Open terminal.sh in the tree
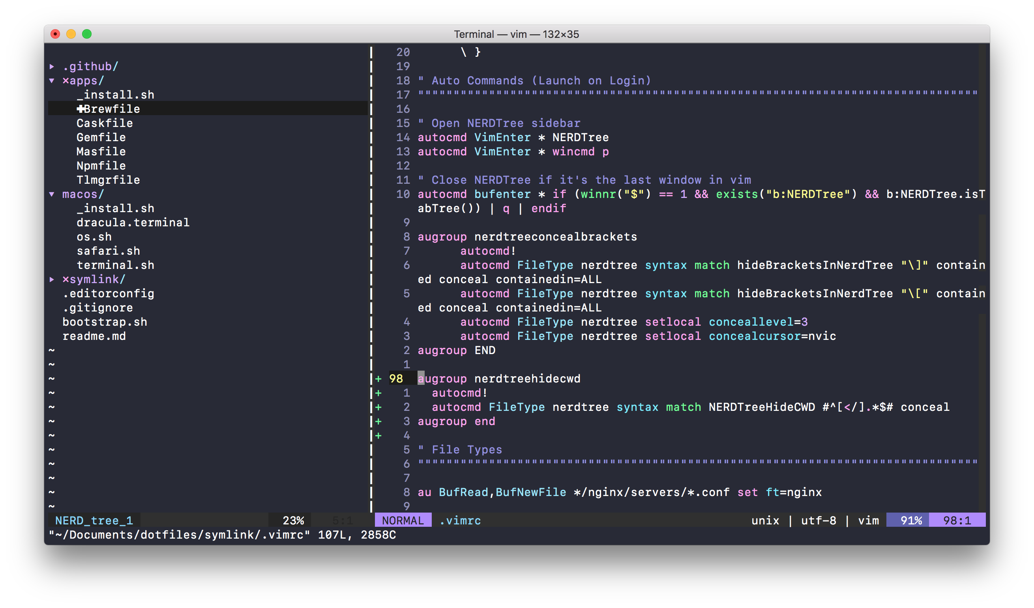 click(x=115, y=265)
